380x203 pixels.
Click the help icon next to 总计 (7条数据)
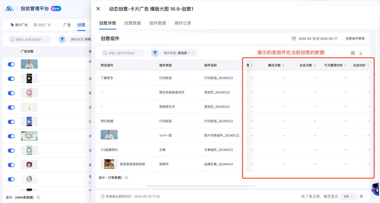126,178
